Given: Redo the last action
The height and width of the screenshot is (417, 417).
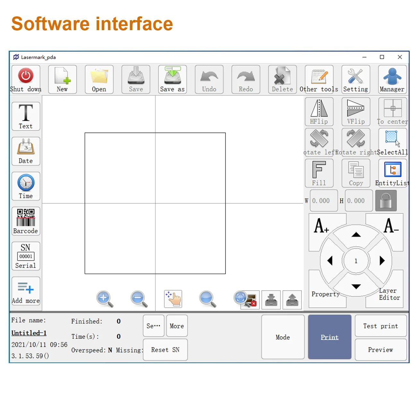Looking at the screenshot, I should pyautogui.click(x=246, y=80).
